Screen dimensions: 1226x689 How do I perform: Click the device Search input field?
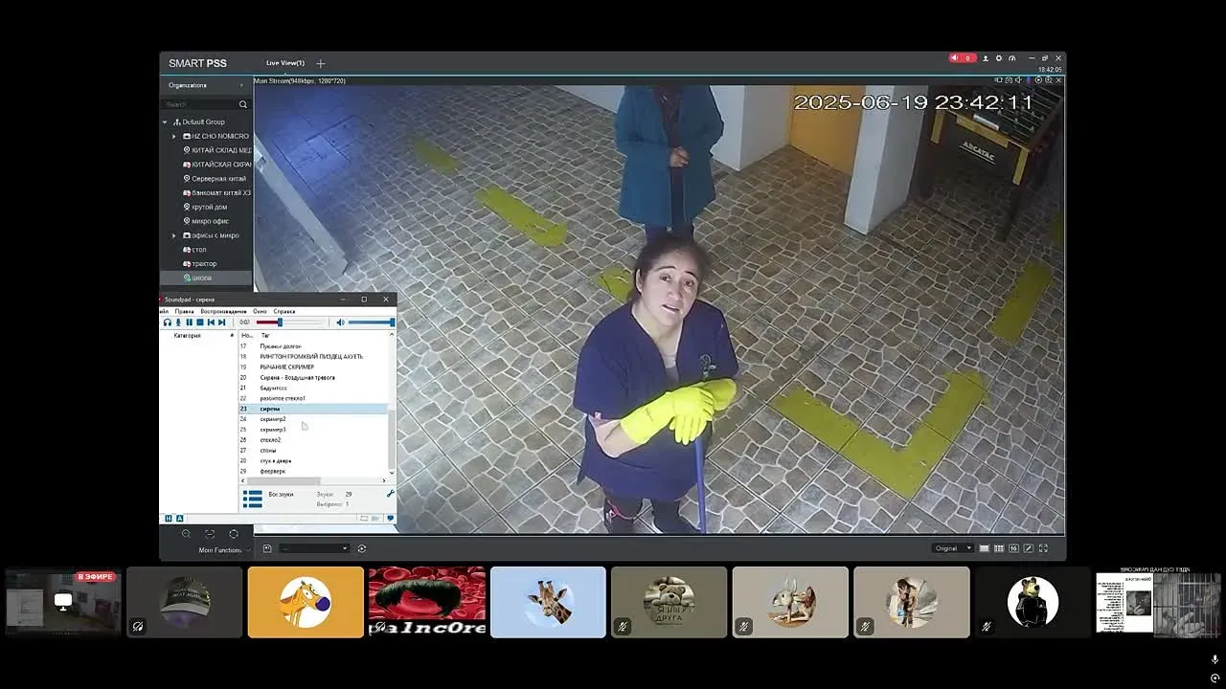(200, 104)
